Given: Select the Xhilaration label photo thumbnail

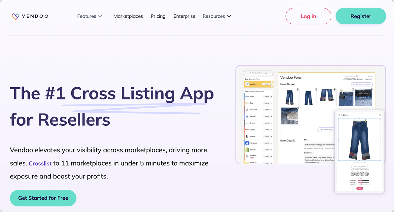Looking at the screenshot, I should tap(363, 98).
